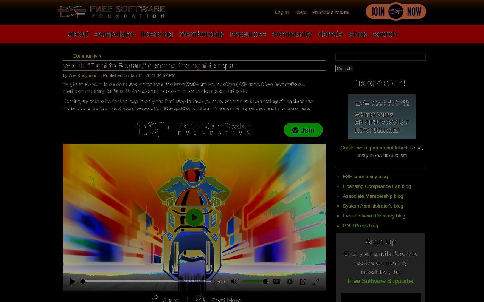484x302 pixels.
Task: Open video settings gear icon
Action: pos(290,282)
